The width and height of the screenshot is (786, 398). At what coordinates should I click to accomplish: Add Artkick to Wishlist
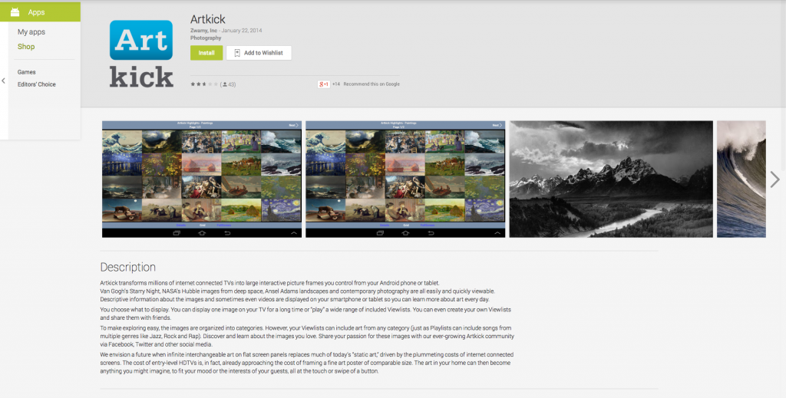pos(259,53)
